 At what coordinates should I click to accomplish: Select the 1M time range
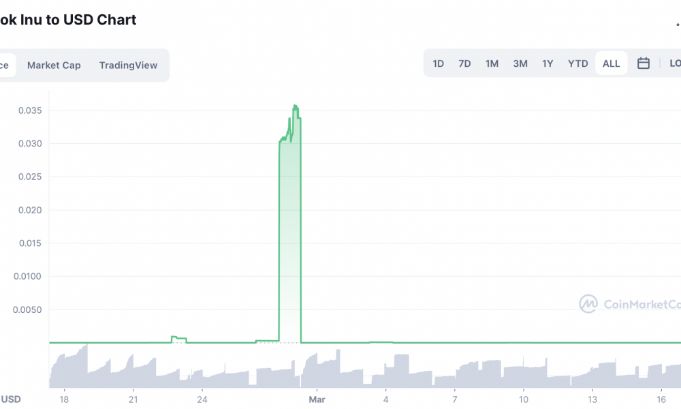pos(492,63)
